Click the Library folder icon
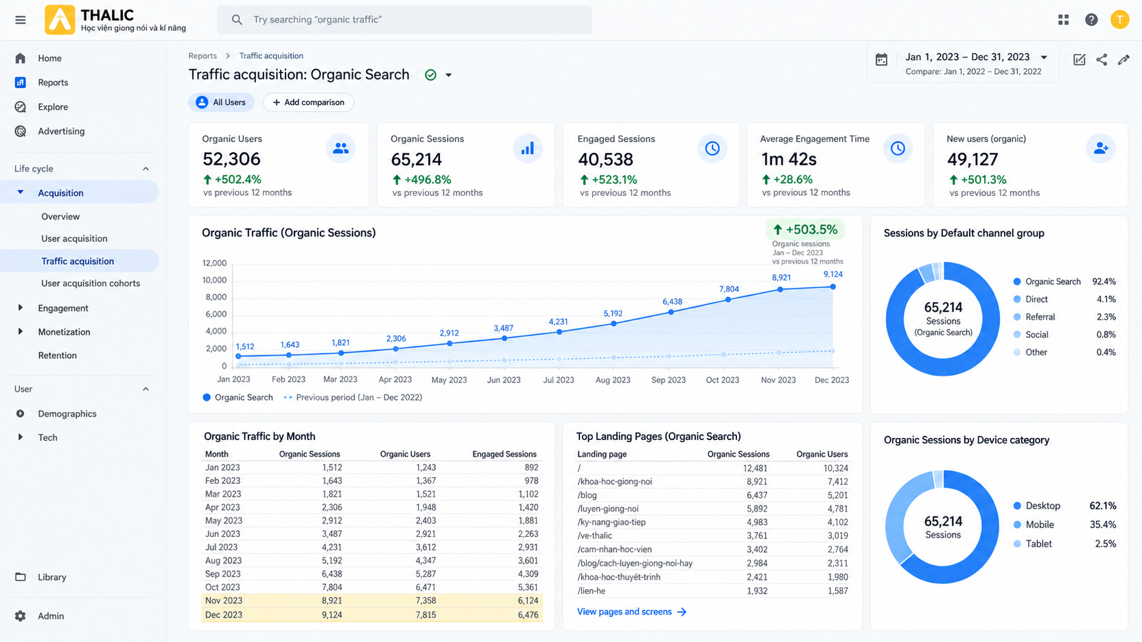The image size is (1142, 642). pyautogui.click(x=20, y=577)
